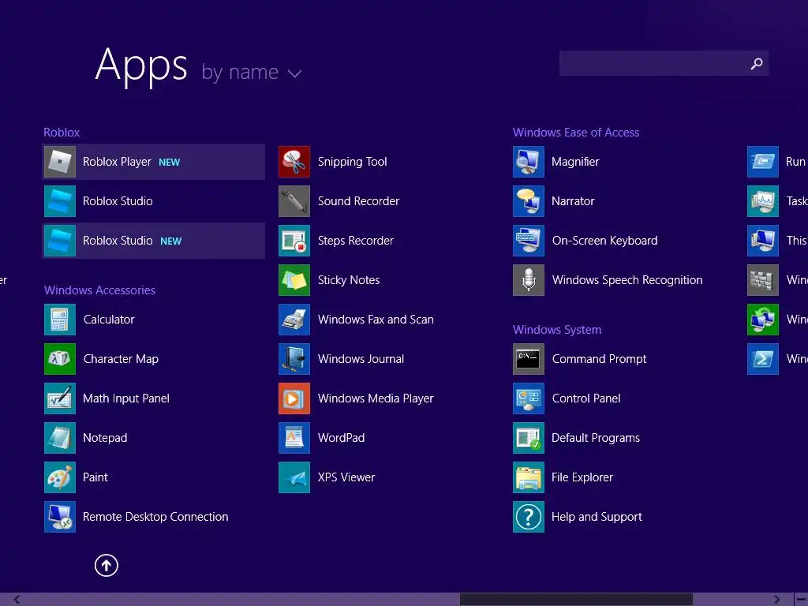Click the 'Roblox Player' label
The width and height of the screenshot is (808, 606).
117,162
